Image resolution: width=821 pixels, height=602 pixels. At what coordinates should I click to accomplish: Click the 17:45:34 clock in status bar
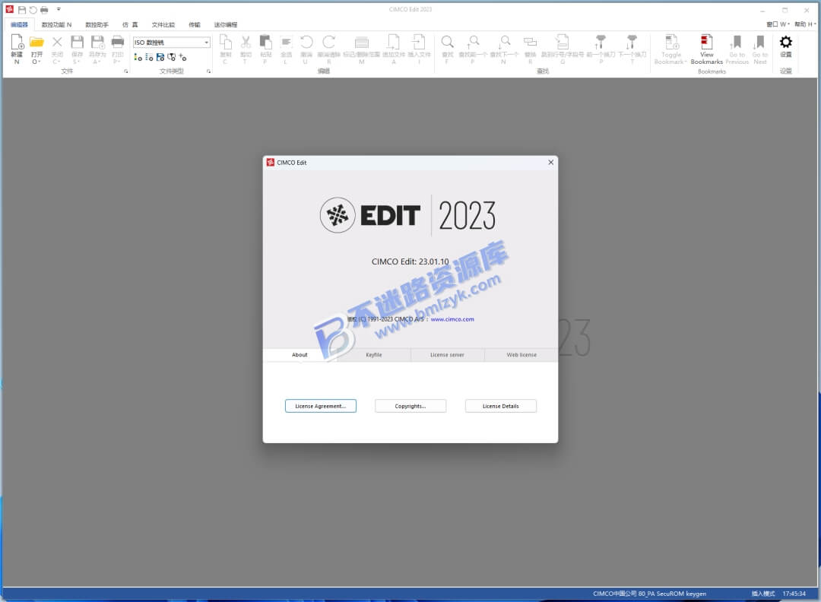794,594
